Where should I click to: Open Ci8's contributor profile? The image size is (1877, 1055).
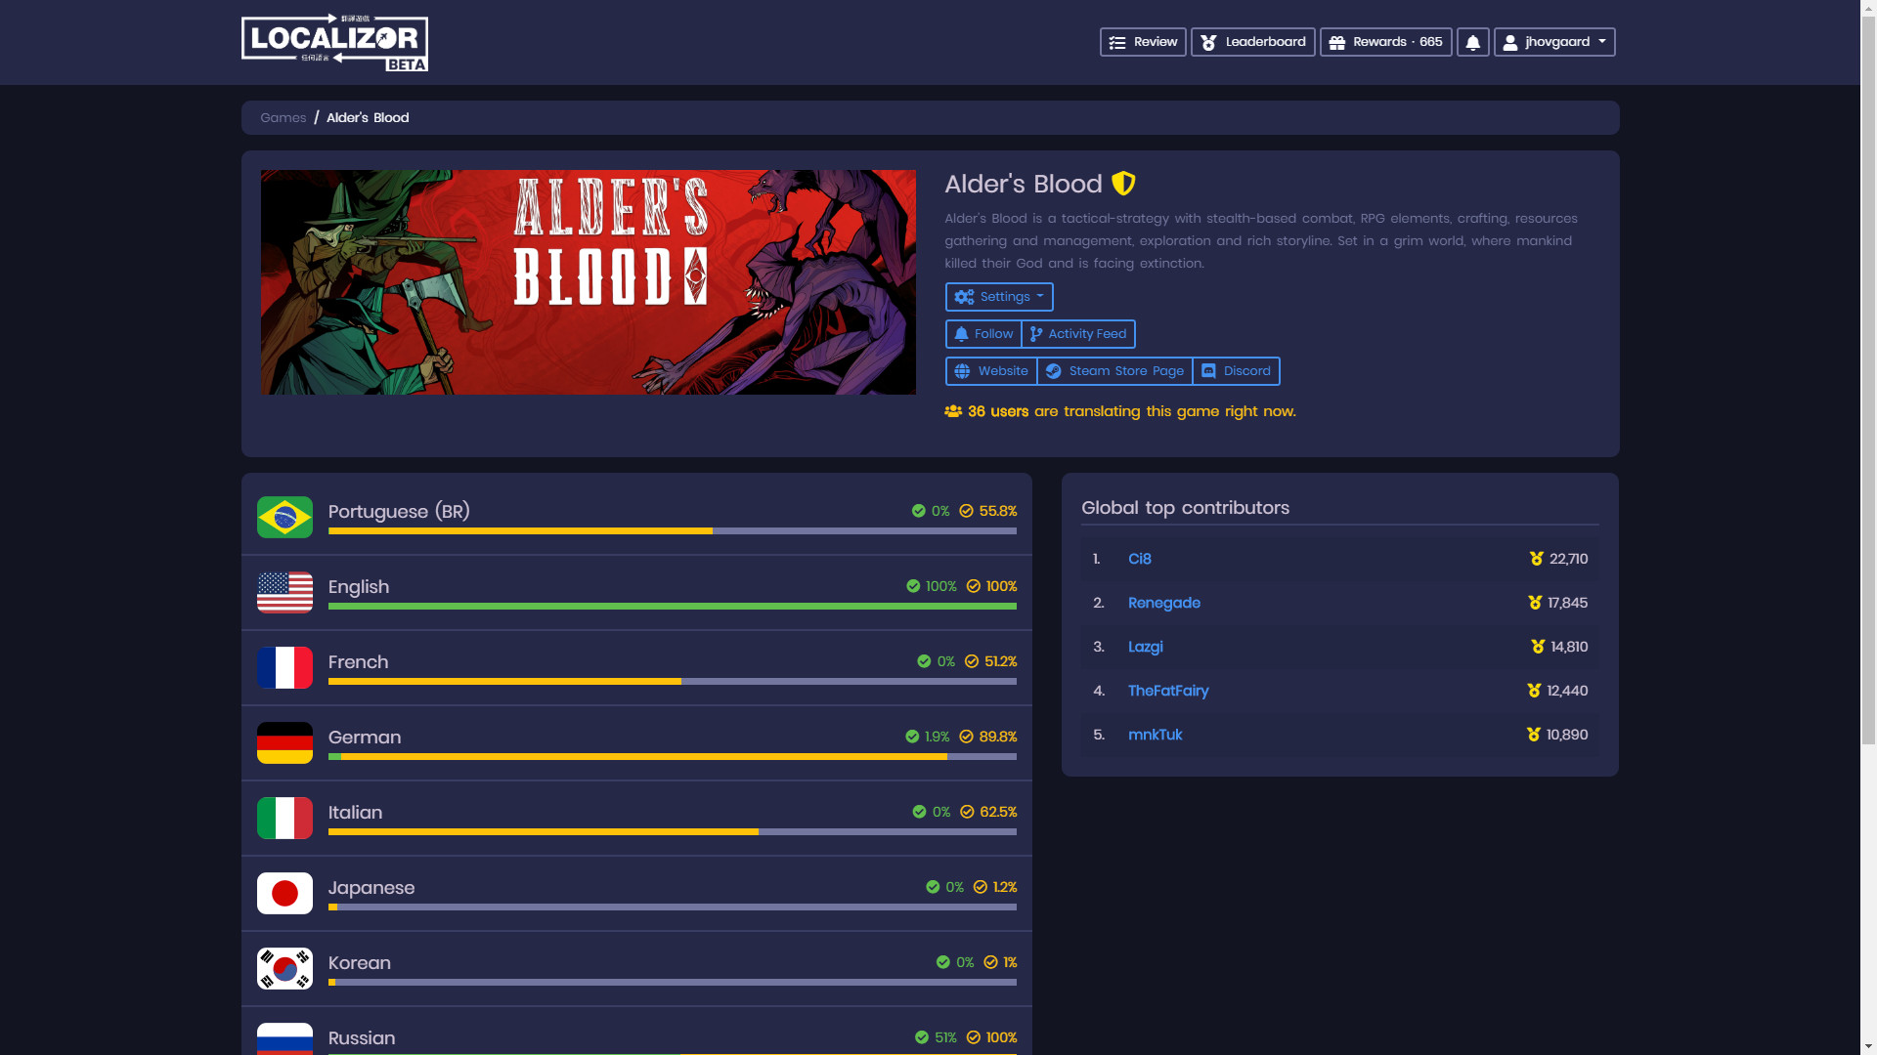[x=1140, y=559]
